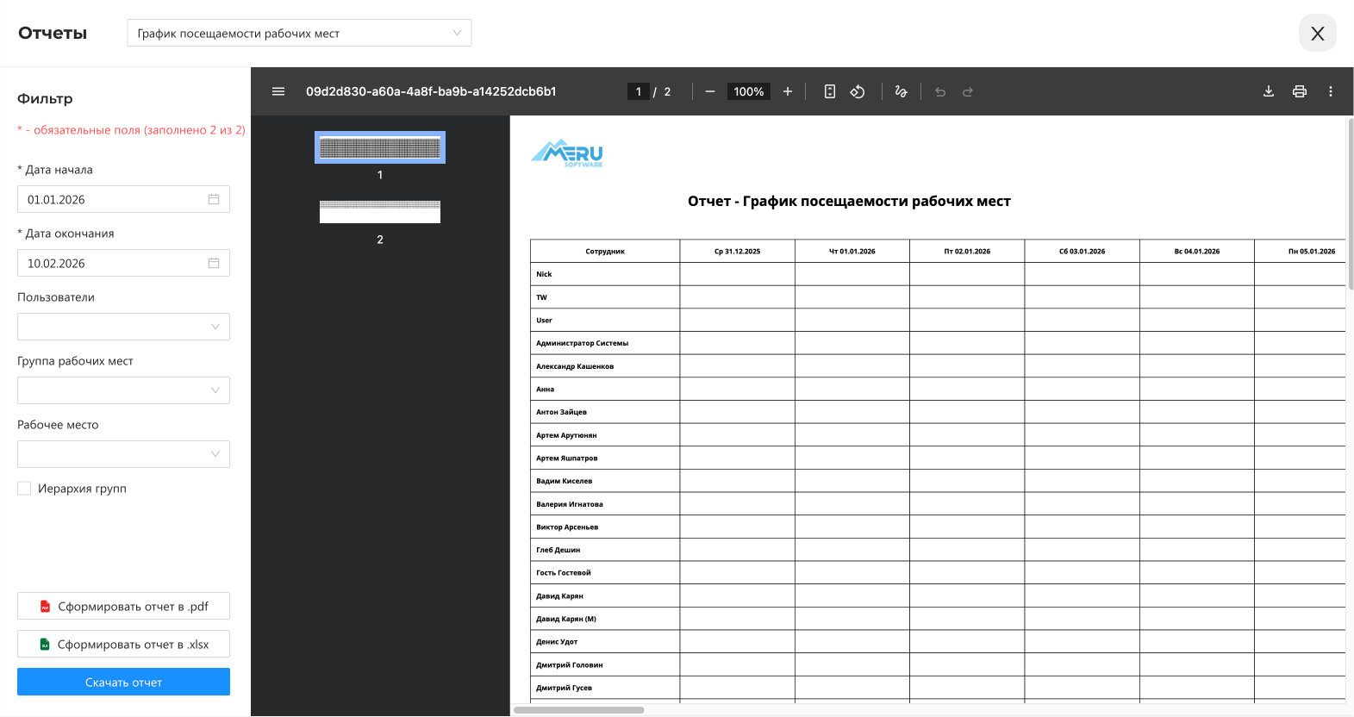Toggle the PDF sidebar hamburger menu
Screen dimensions: 1354x717
278,91
